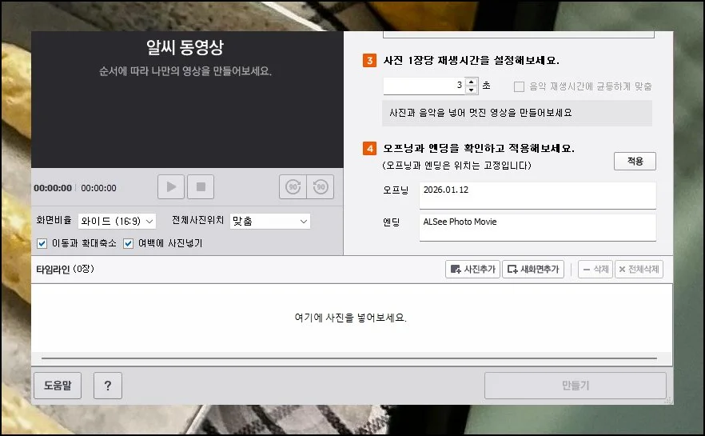Open the 전체사진위치 photo position dropdown

click(269, 221)
